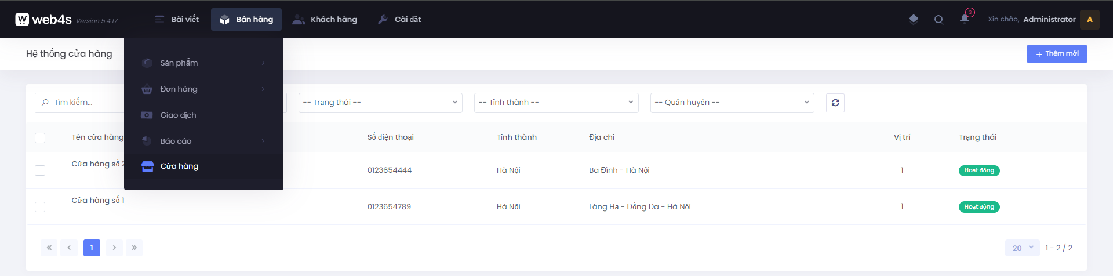1113x276 pixels.
Task: Click the refresh filter icon button
Action: pos(835,103)
